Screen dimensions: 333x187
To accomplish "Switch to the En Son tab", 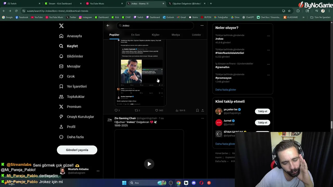I will [x=135, y=35].
